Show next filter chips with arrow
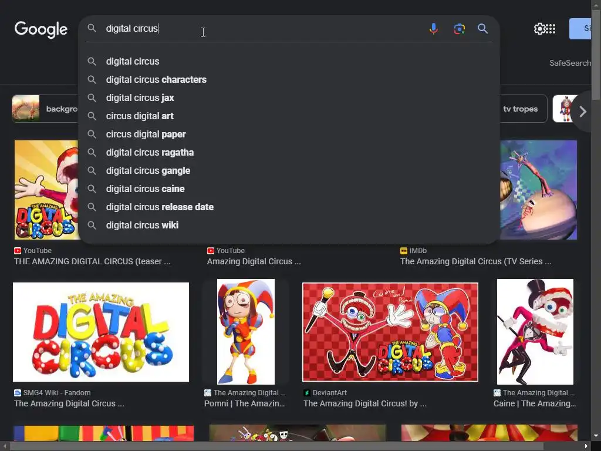 (583, 112)
